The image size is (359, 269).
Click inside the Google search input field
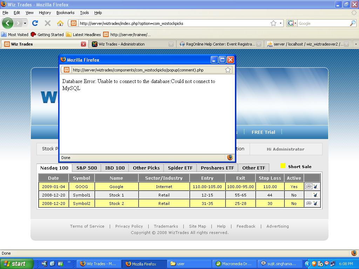tap(323, 23)
